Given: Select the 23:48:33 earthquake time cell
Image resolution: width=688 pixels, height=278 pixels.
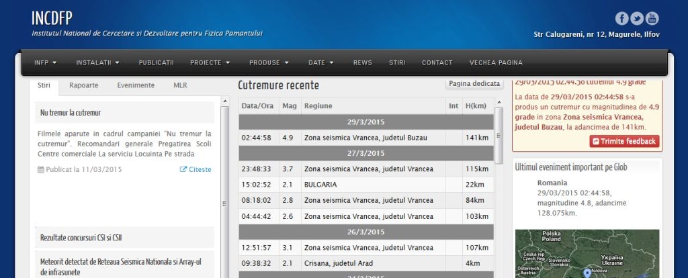Looking at the screenshot, I should [259, 169].
